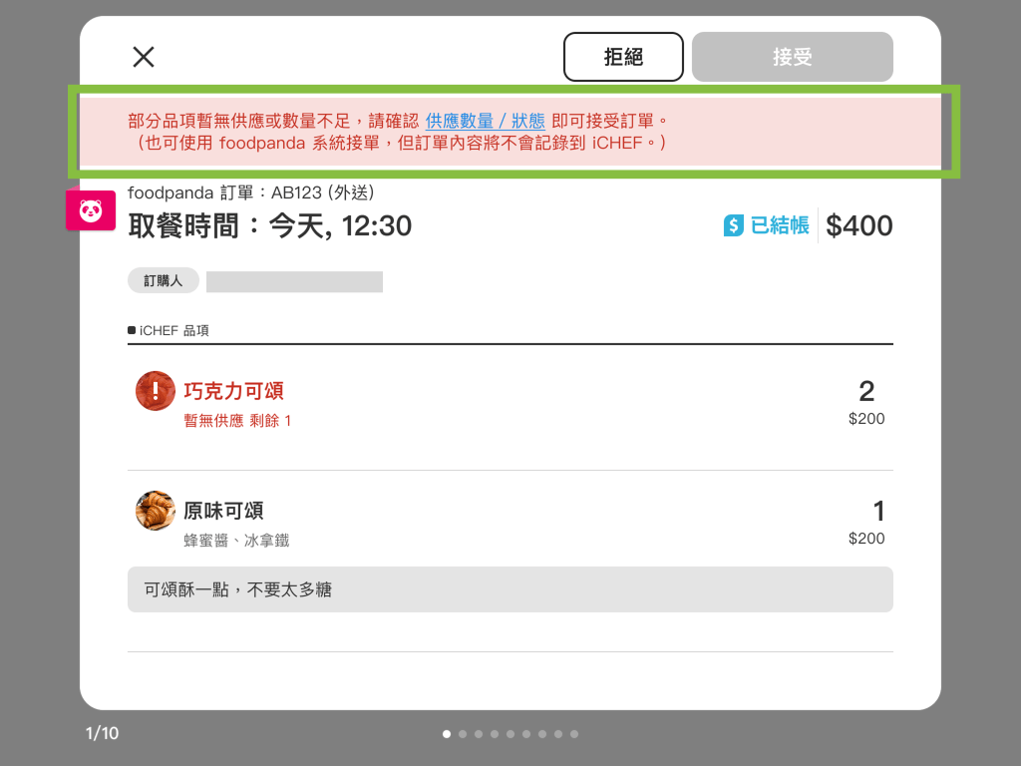Select the 巧克力可頌 item name

click(x=233, y=390)
